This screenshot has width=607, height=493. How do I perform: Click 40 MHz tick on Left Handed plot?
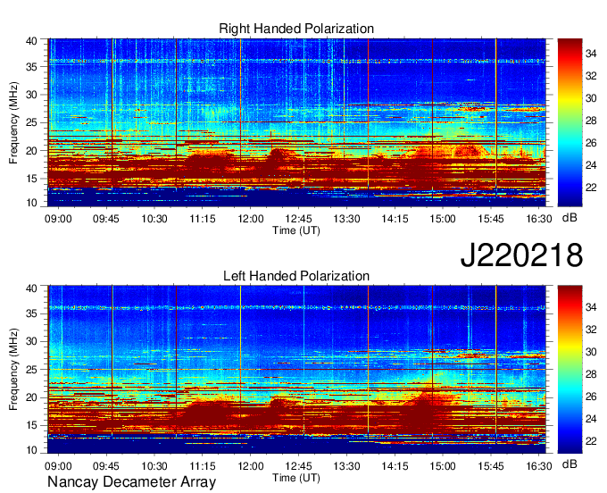tap(32, 288)
